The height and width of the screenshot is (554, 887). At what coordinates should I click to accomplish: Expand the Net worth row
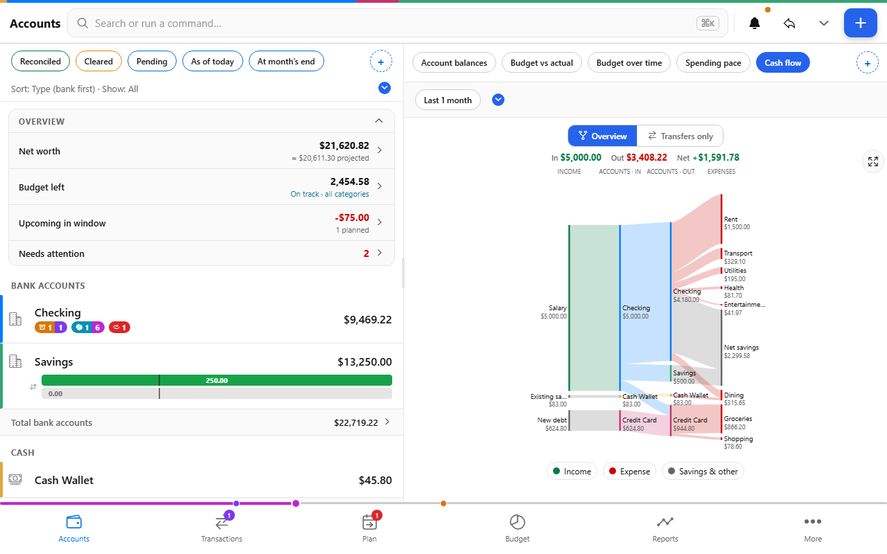pyautogui.click(x=202, y=151)
